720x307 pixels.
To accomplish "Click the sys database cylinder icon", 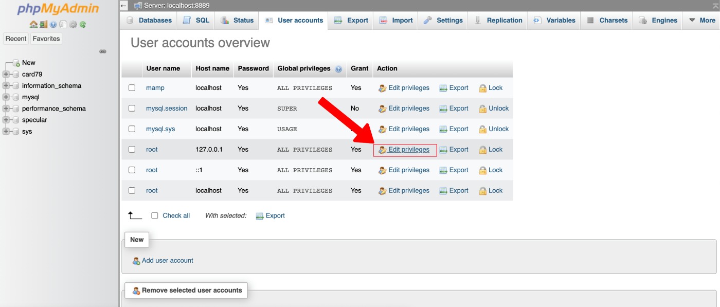I will (x=15, y=131).
